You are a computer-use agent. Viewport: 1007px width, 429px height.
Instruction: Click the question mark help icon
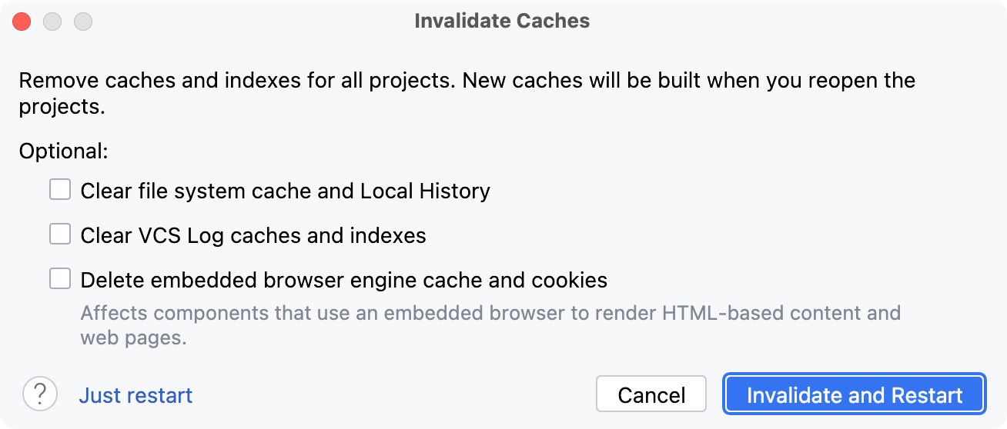40,394
